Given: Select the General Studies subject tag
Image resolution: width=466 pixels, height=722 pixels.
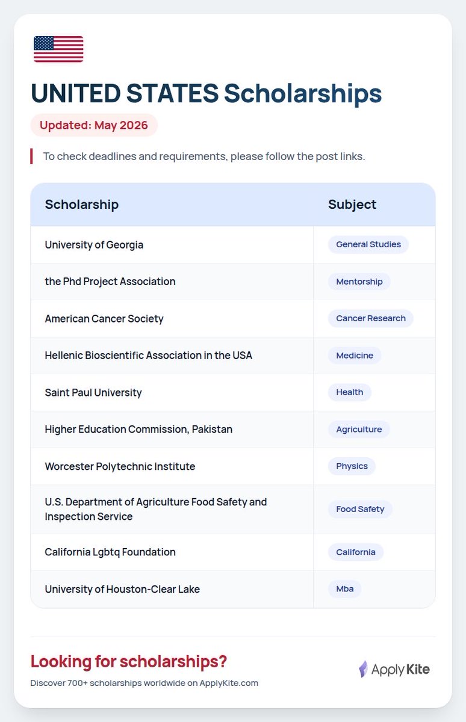Looking at the screenshot, I should tap(368, 245).
